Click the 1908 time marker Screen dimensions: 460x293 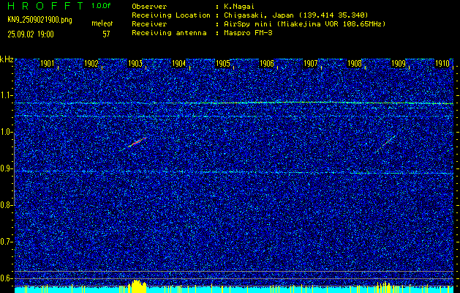point(355,64)
